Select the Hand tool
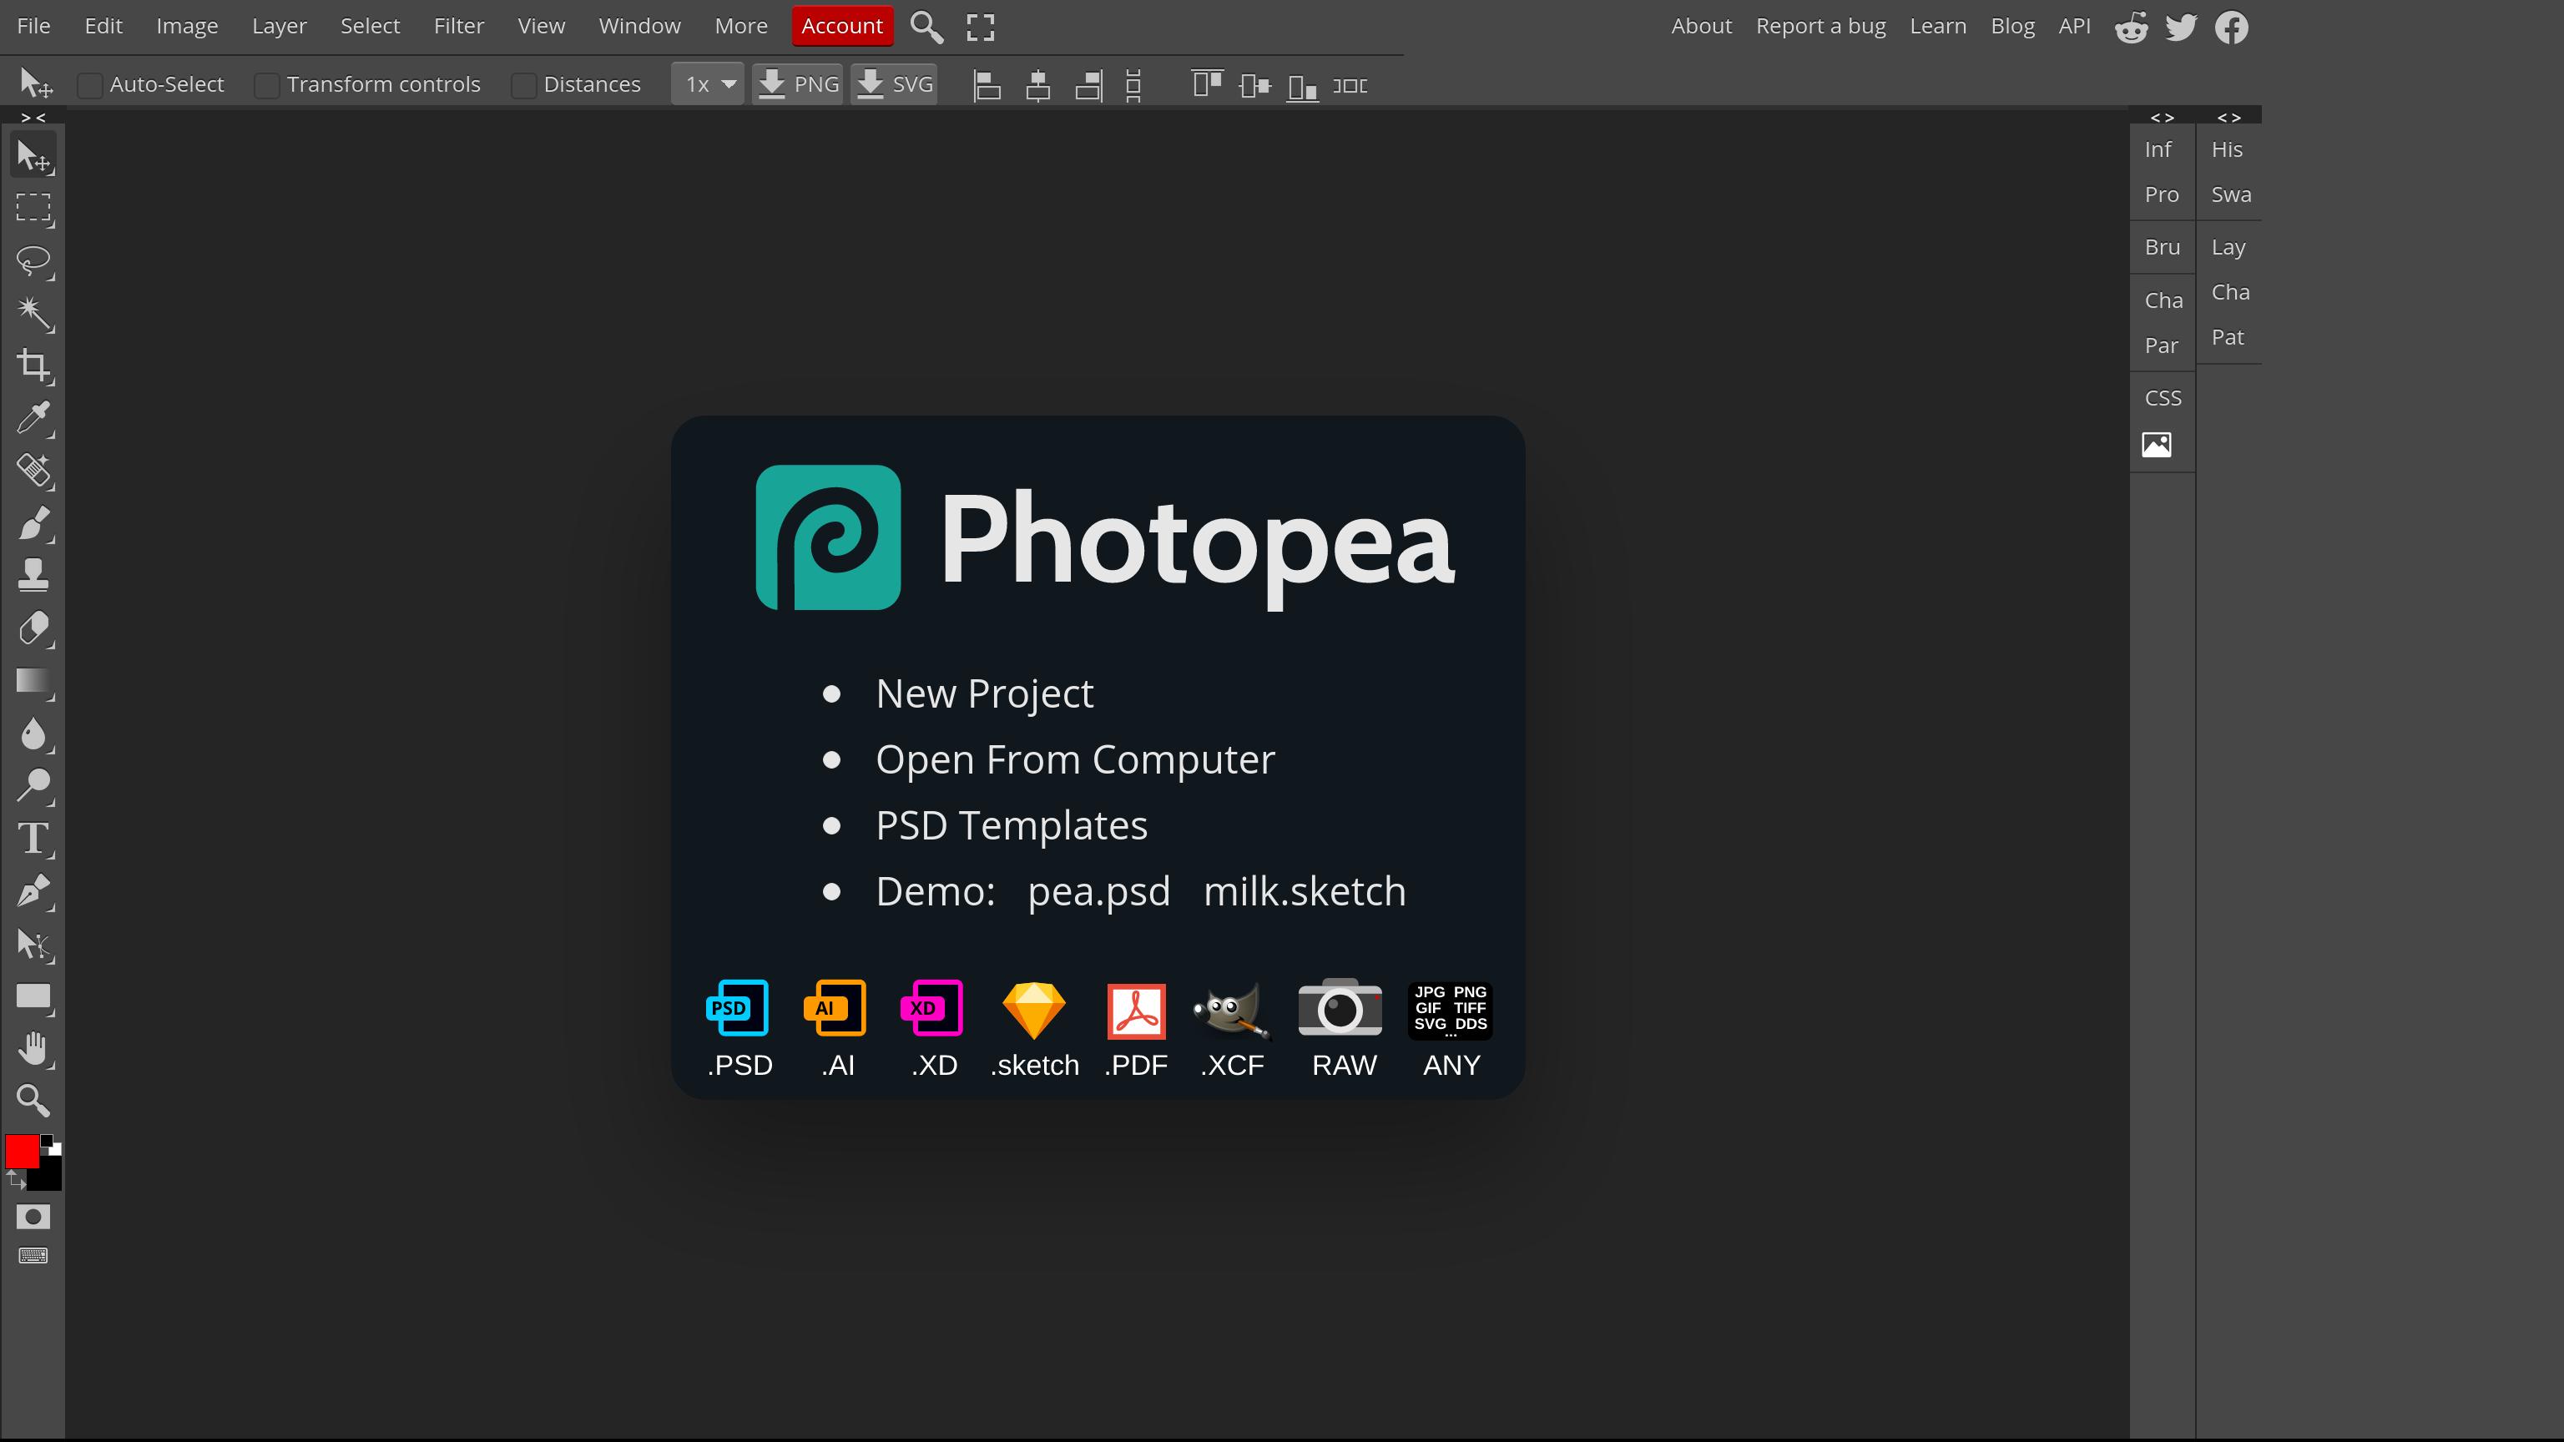The height and width of the screenshot is (1442, 2564). 34,1048
